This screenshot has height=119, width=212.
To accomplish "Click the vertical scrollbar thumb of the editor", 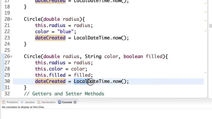I will pyautogui.click(x=211, y=26).
